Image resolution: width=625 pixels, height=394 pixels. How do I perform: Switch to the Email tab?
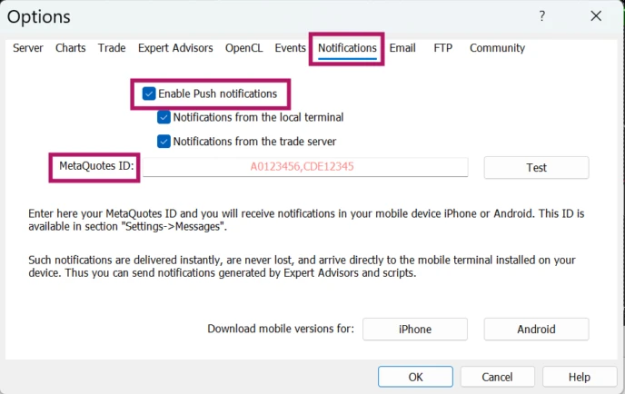click(x=402, y=48)
